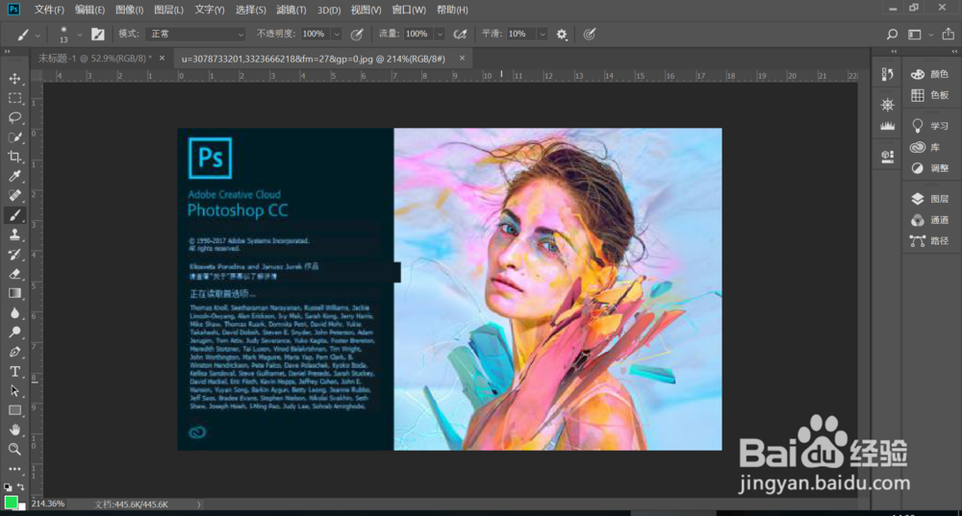
Task: Open the 窗口(W) menu
Action: click(409, 10)
